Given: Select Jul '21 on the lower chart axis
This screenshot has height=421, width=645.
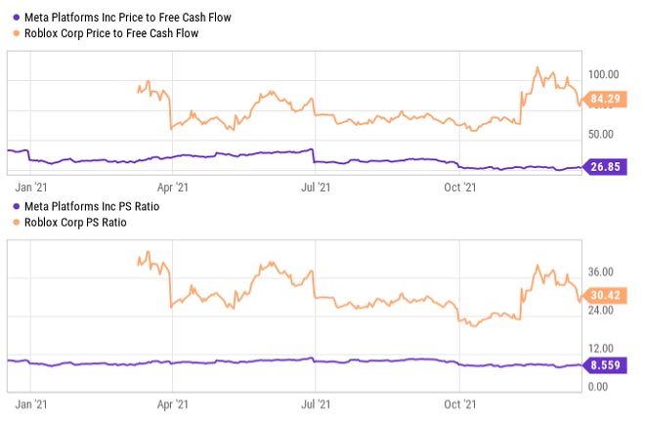Looking at the screenshot, I should coord(315,401).
